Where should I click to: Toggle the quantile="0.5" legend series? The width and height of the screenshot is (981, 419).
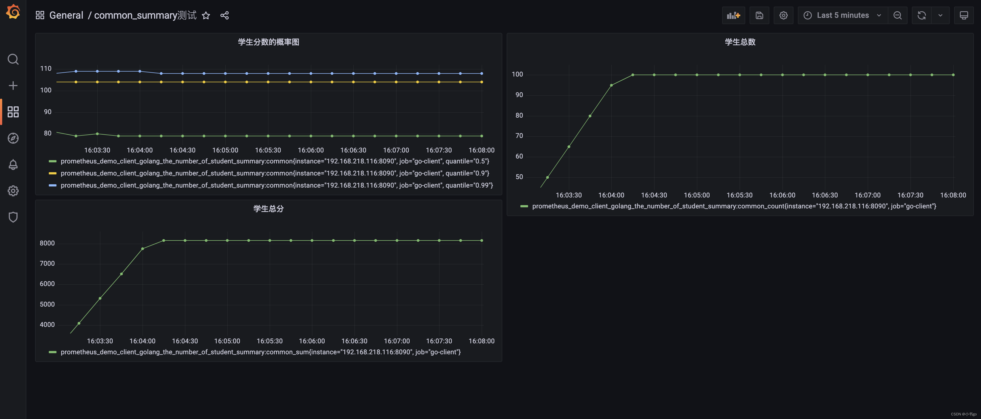coord(274,161)
